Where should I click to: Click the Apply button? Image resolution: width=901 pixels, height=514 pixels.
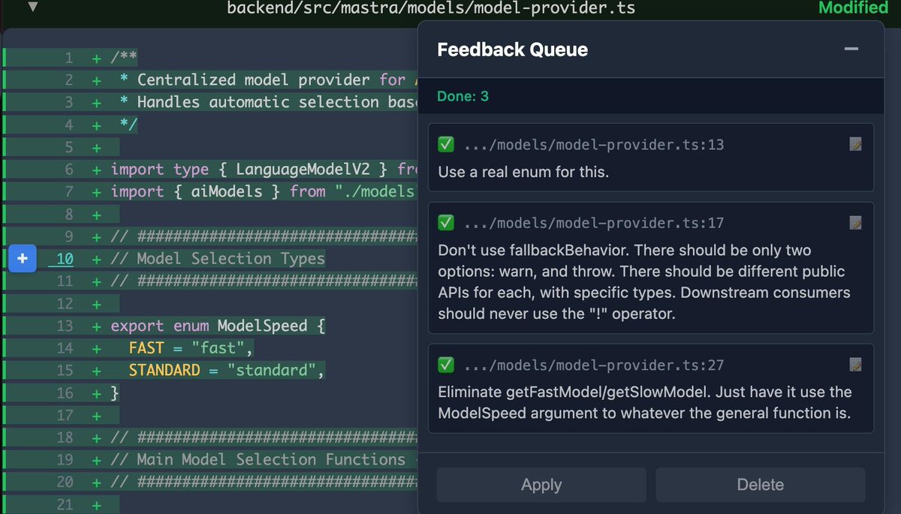541,485
